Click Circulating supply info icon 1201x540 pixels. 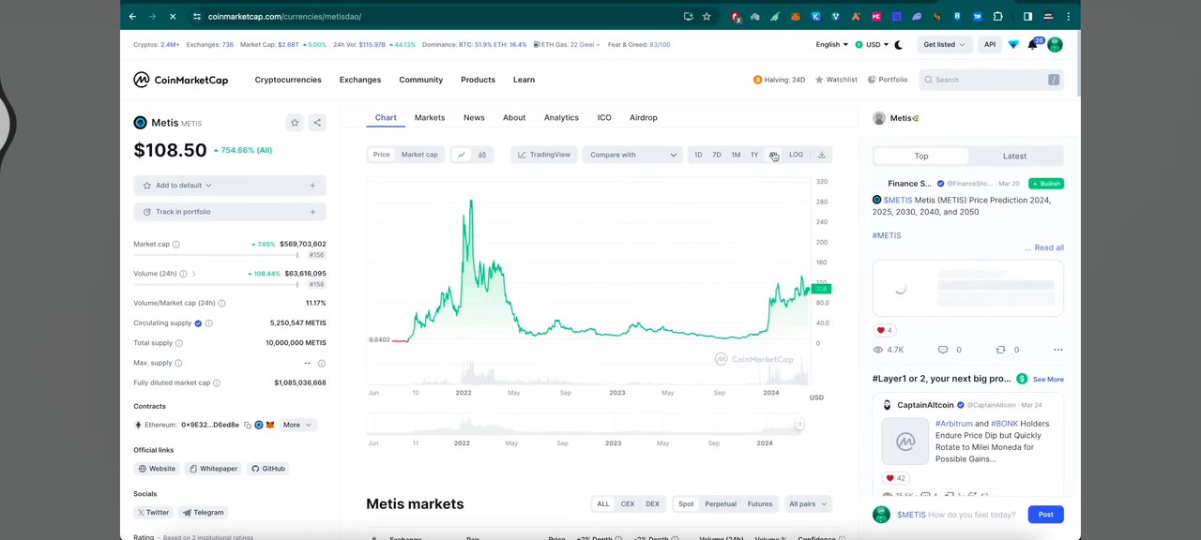[x=208, y=322]
